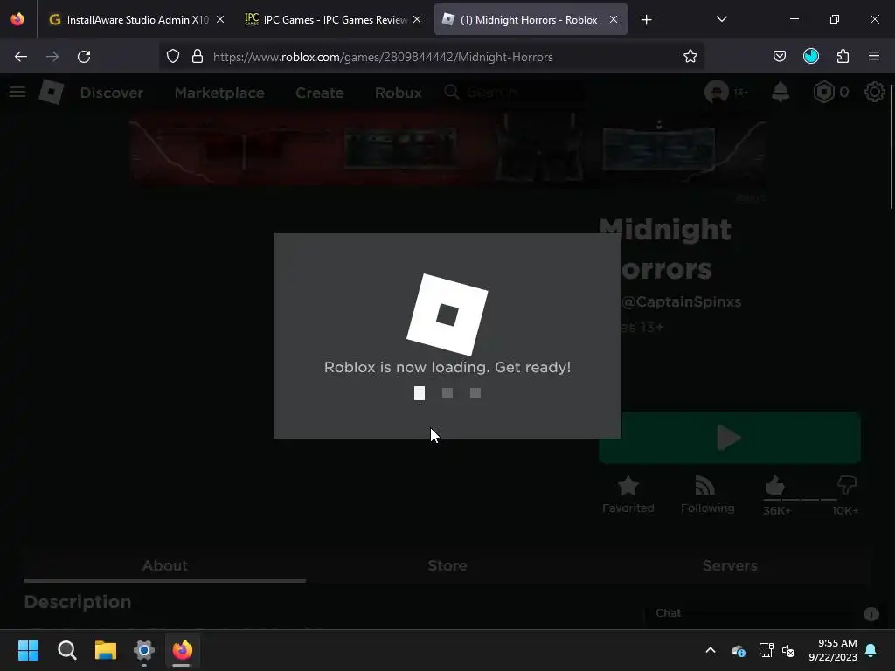
Task: Click the site padlock security icon
Action: [x=198, y=57]
